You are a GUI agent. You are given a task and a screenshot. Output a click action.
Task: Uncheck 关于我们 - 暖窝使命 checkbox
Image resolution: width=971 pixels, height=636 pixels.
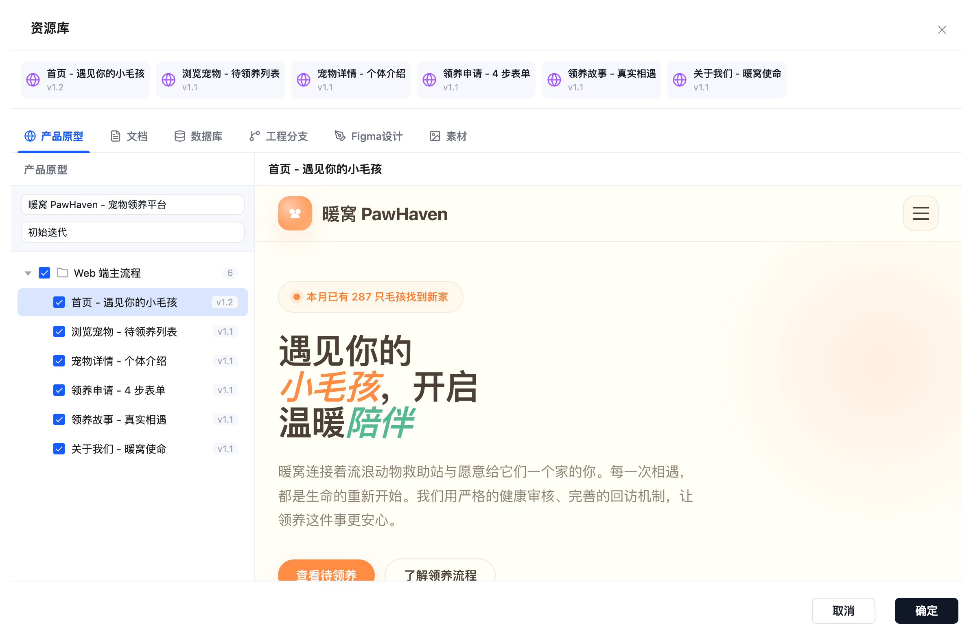[59, 449]
